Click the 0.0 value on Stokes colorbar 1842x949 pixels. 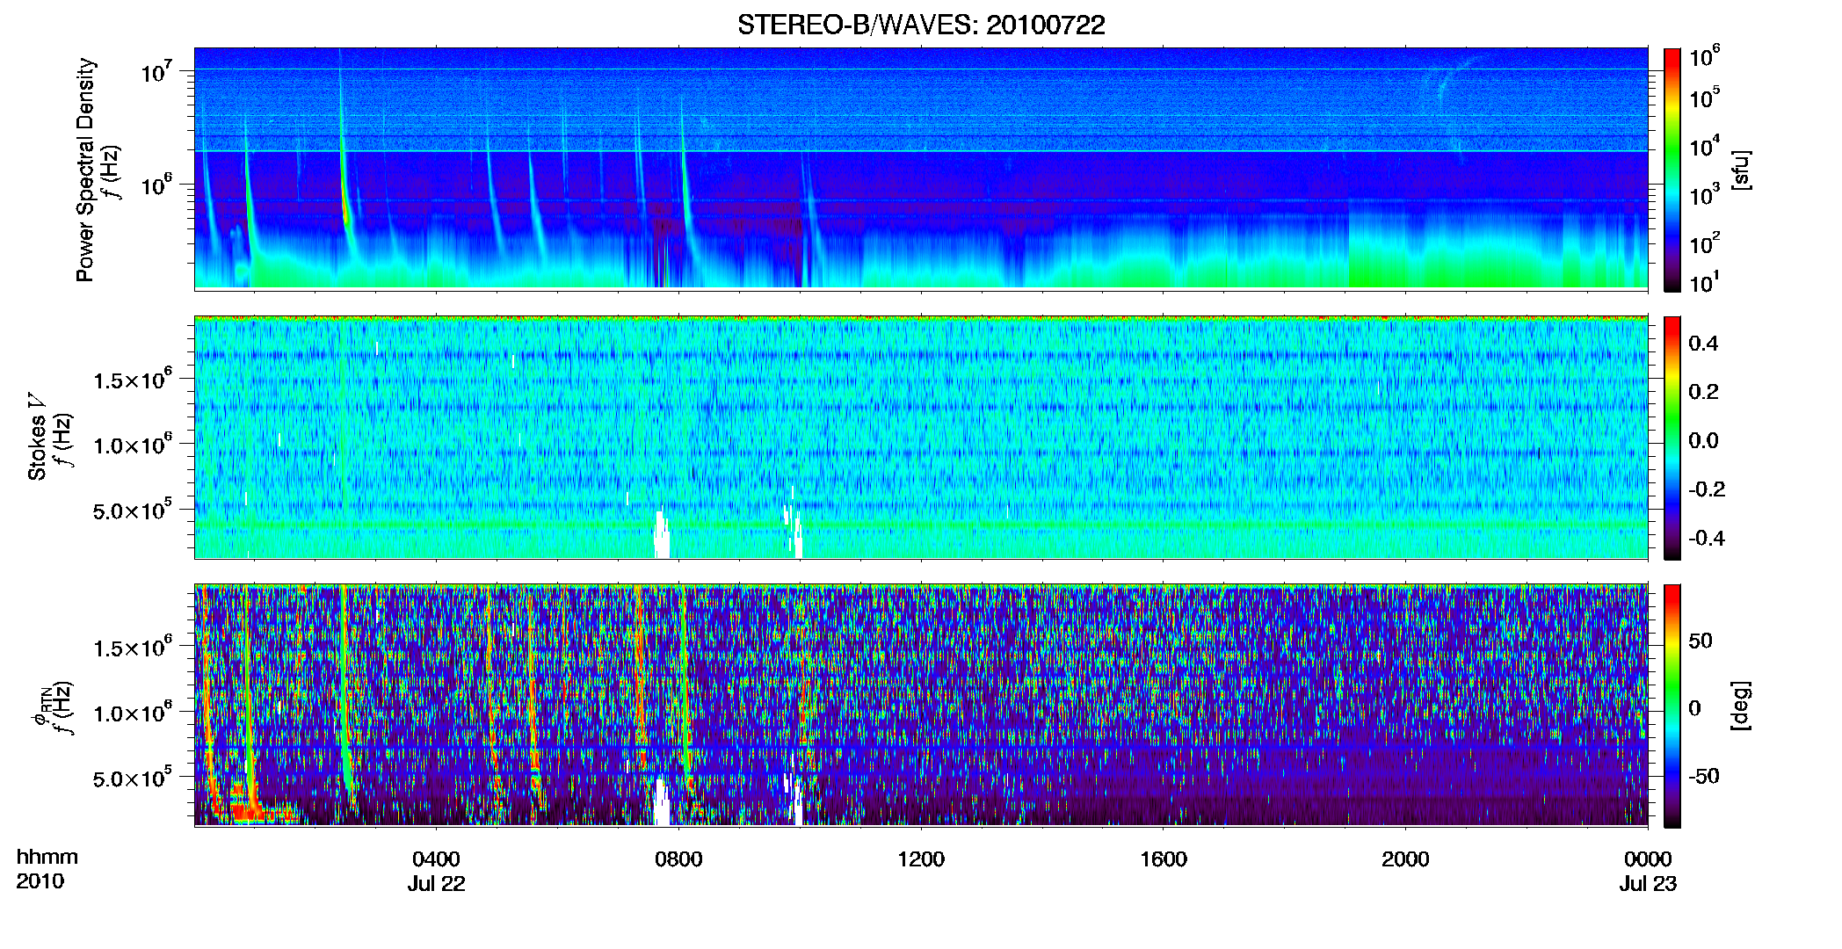point(1703,441)
